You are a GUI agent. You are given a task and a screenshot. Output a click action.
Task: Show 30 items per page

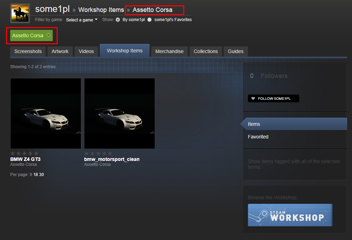41,175
